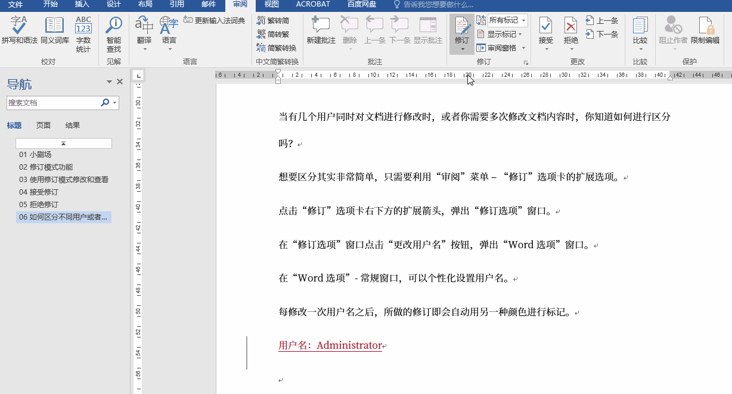
Task: Expand the 显示标记 show markup dropdown
Action: point(501,33)
